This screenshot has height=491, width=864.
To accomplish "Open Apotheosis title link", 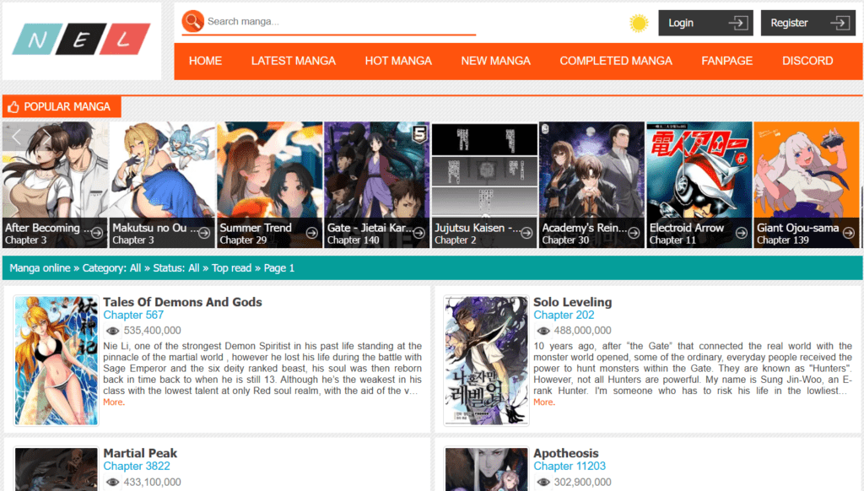I will (x=566, y=453).
